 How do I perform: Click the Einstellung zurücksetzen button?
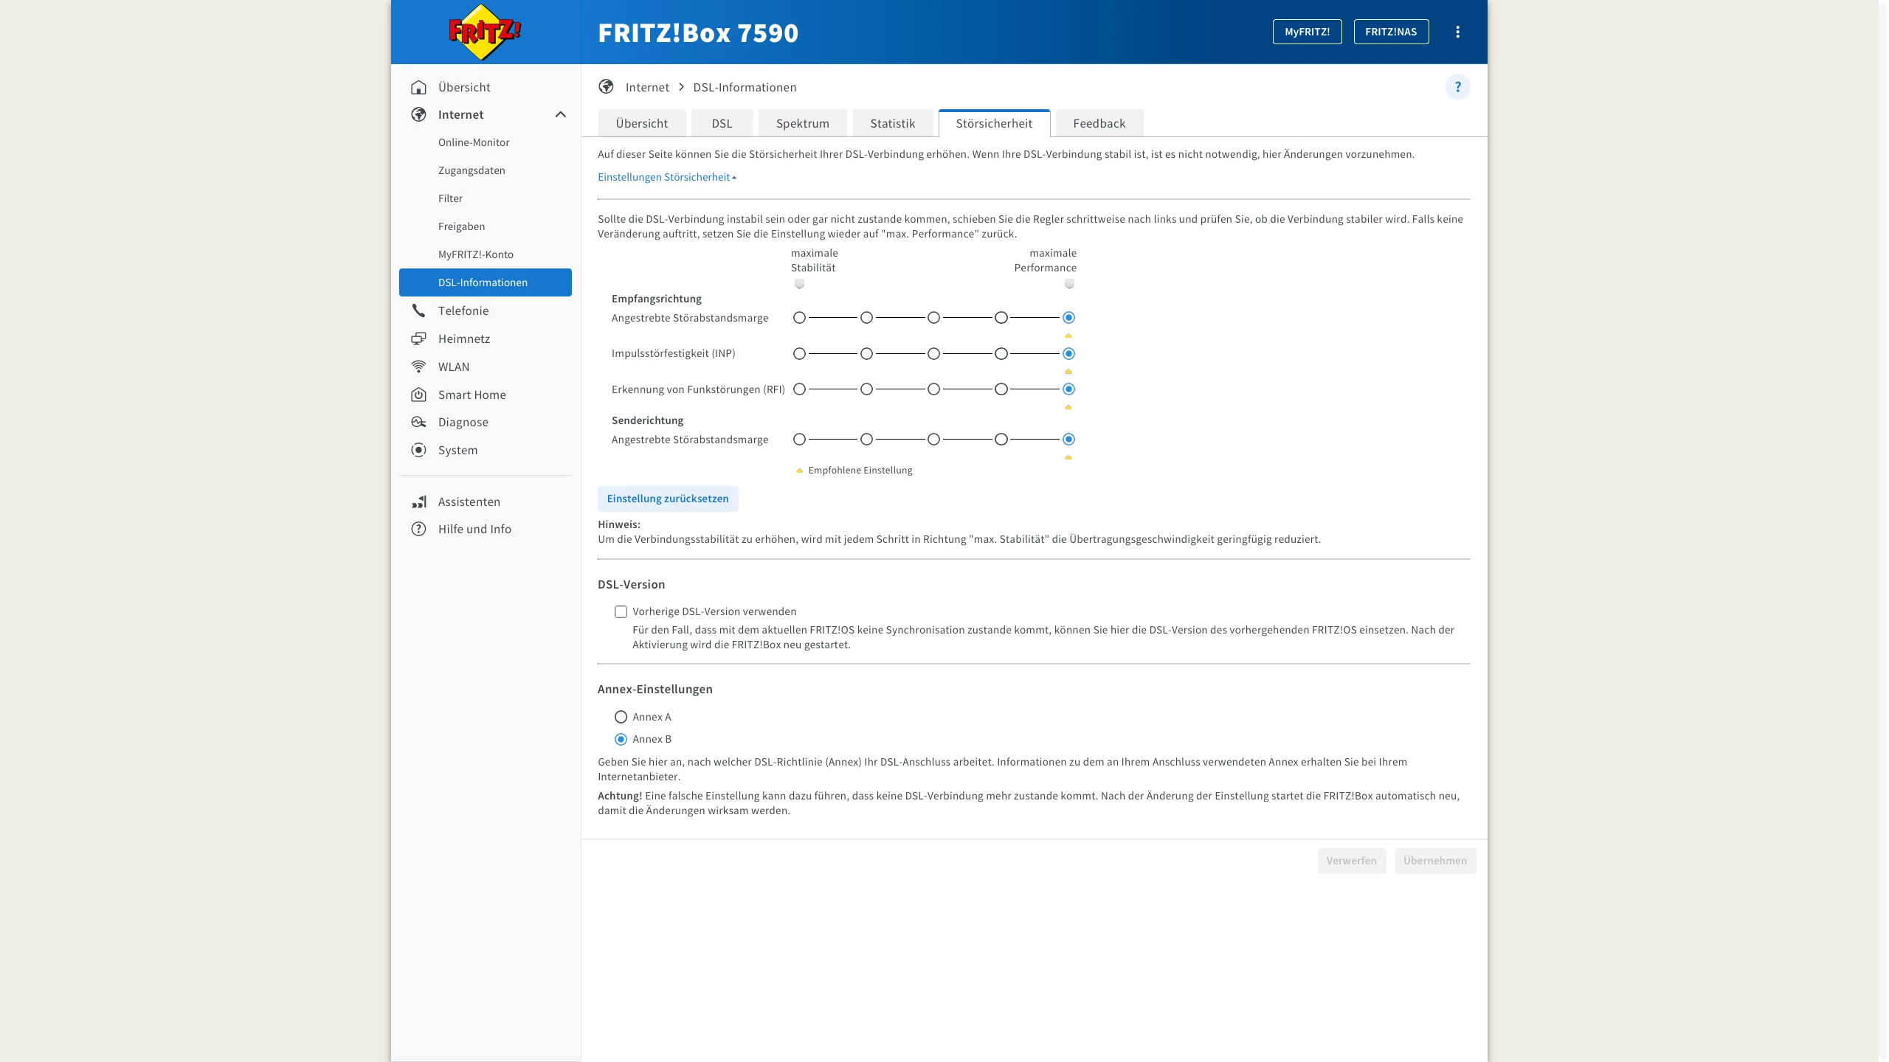pos(667,499)
